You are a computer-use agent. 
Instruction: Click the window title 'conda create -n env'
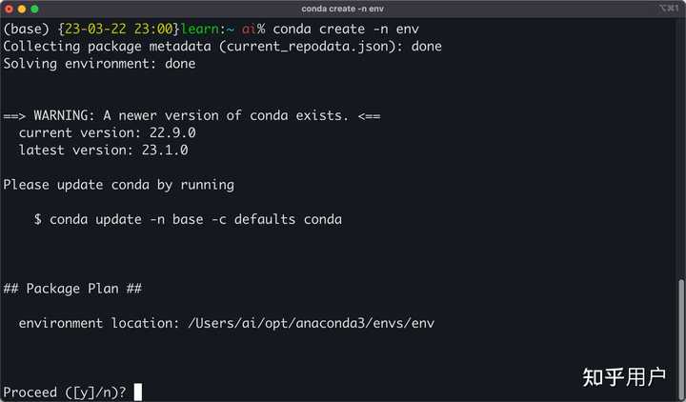tap(343, 9)
